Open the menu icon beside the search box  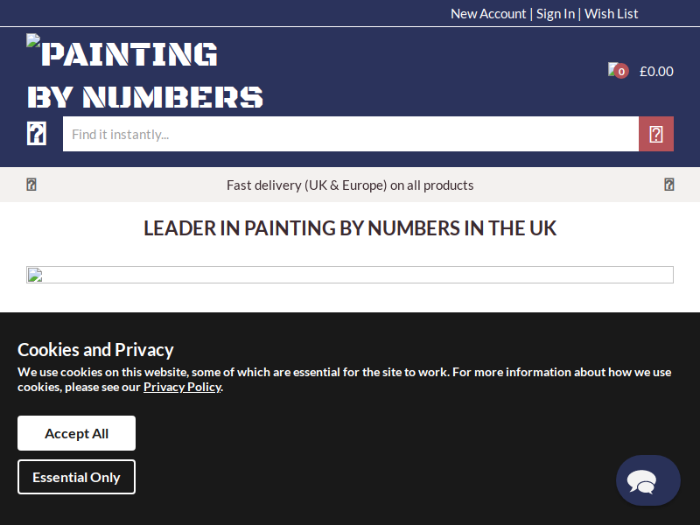pos(37,134)
